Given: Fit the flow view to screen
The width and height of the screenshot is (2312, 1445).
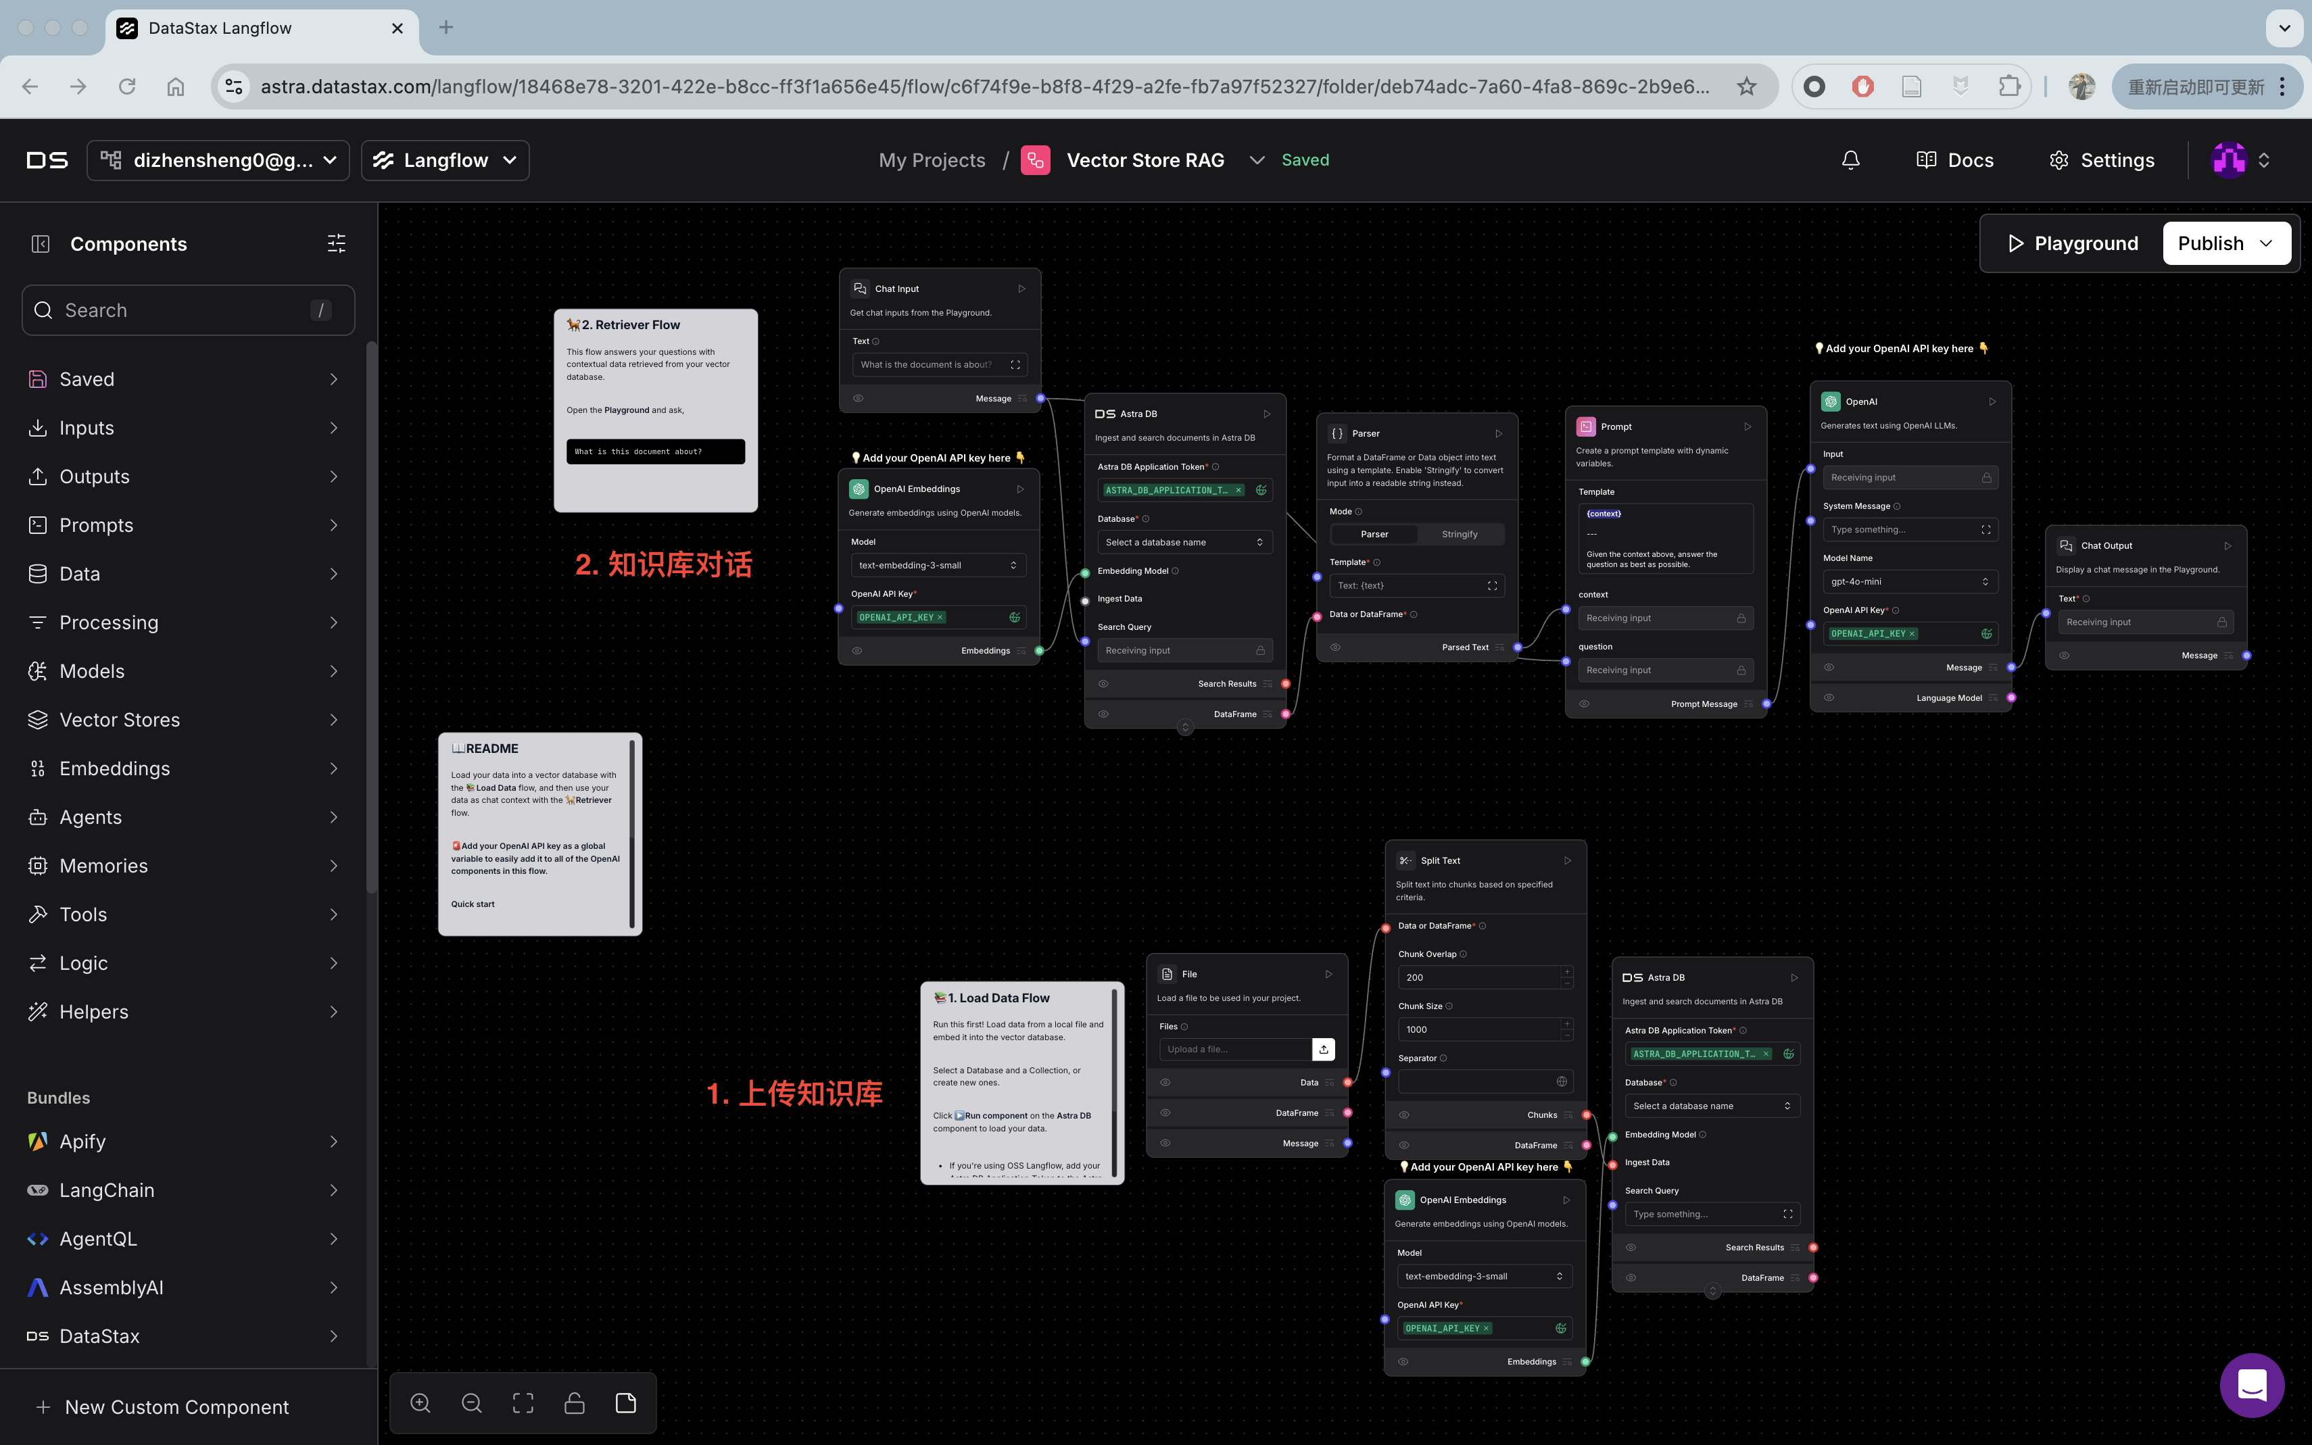Looking at the screenshot, I should [523, 1403].
